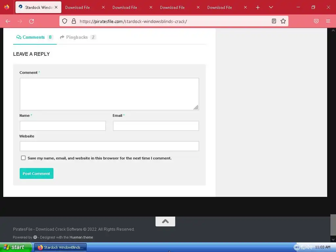Close the second Download File tab
The image size is (336, 252).
[x=151, y=7]
